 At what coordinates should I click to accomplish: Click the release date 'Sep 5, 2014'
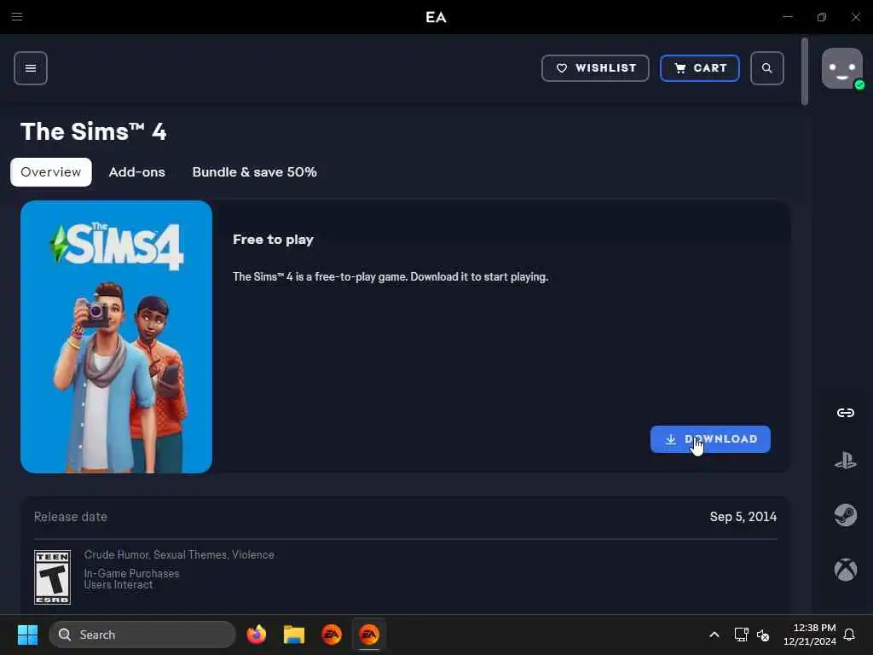pyautogui.click(x=743, y=517)
